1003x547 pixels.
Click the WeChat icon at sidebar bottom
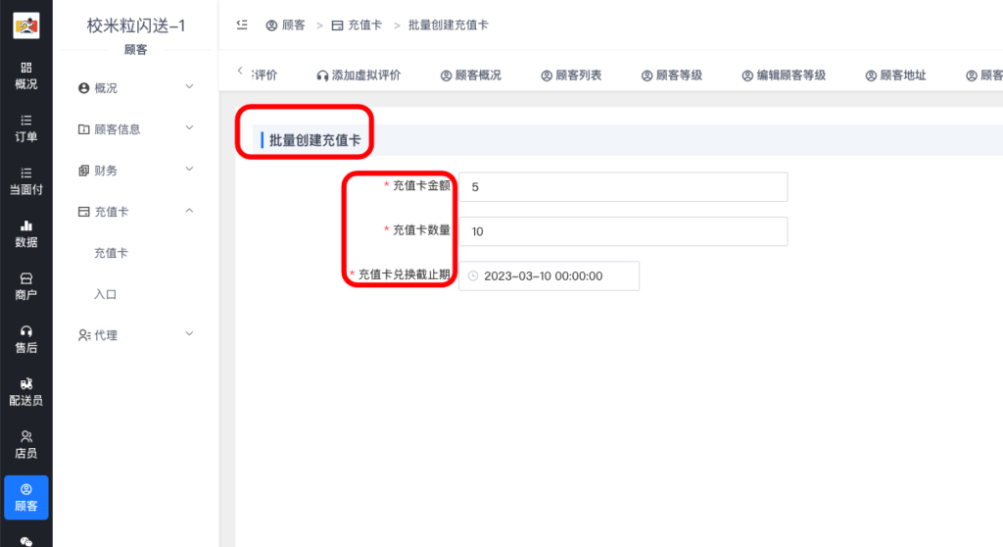coord(26,542)
